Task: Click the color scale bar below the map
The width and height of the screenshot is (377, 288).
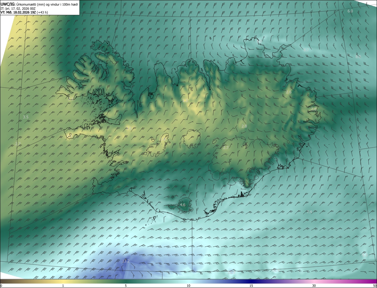Action: [x=188, y=281]
